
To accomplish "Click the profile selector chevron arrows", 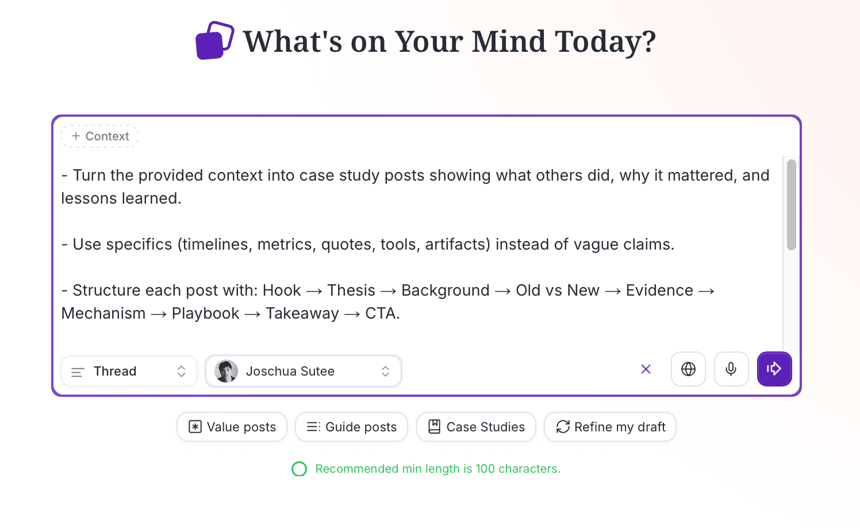I will 385,371.
